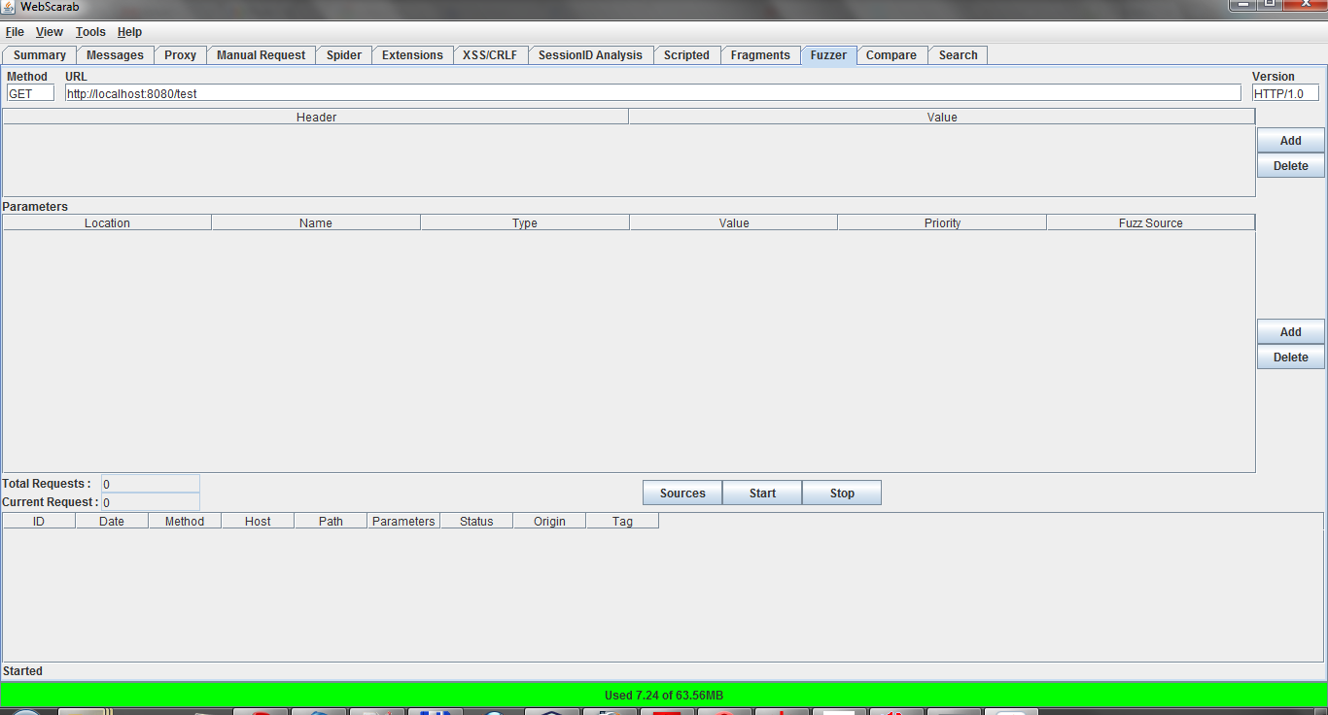Open the File menu
This screenshot has height=715, width=1328.
pos(15,32)
